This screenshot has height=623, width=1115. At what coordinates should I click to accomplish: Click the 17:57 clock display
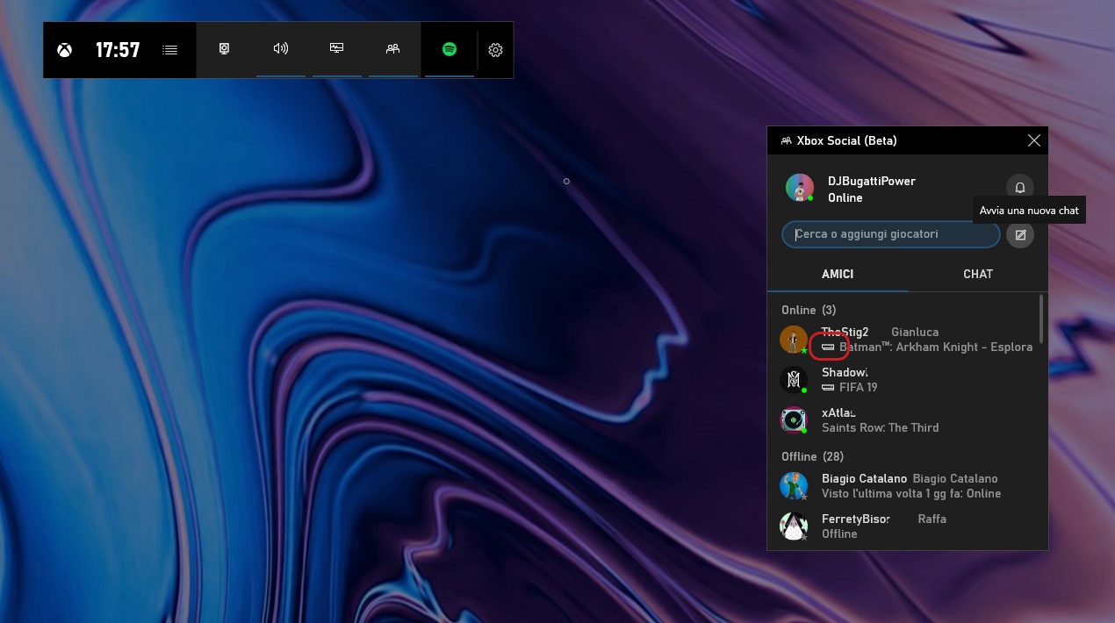[x=118, y=50]
